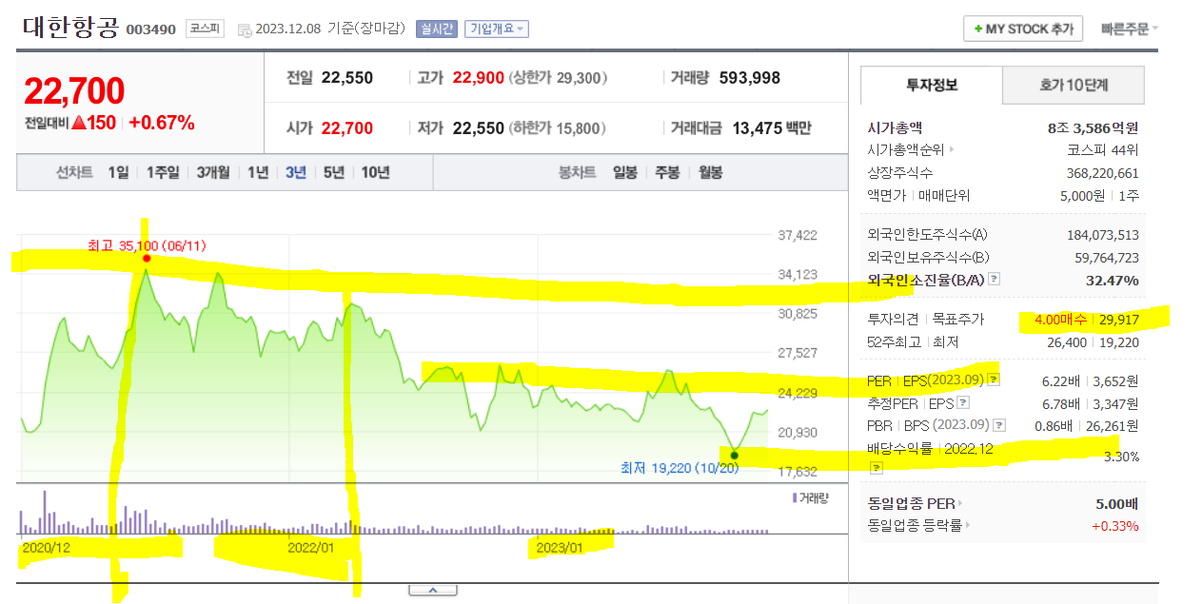Click the 전일 22,550 value

pos(346,78)
